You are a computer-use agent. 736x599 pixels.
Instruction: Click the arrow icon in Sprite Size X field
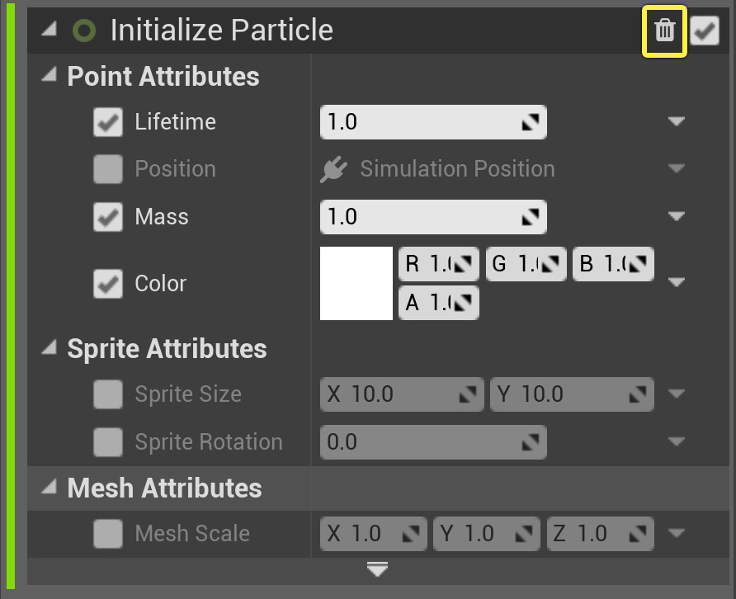click(x=468, y=394)
